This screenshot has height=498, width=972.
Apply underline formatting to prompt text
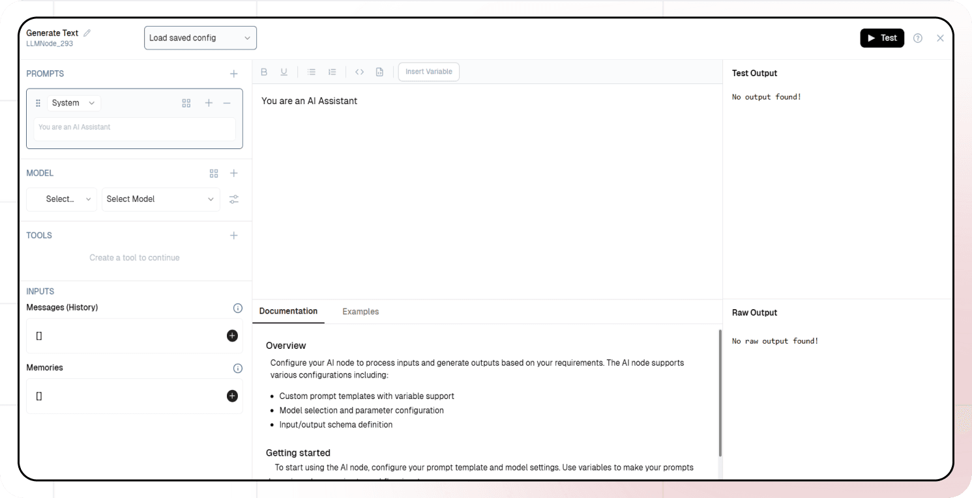pos(282,72)
